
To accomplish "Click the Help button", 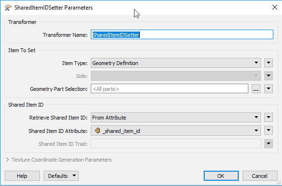I will click(22, 176).
